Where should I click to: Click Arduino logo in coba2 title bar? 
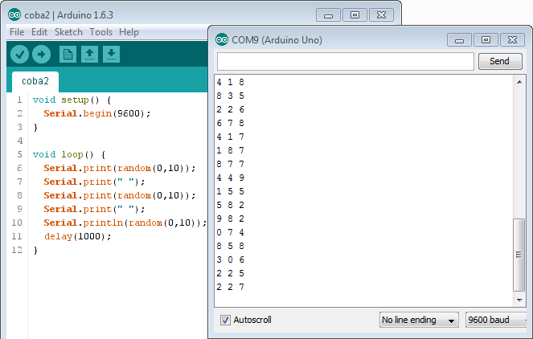(x=14, y=15)
